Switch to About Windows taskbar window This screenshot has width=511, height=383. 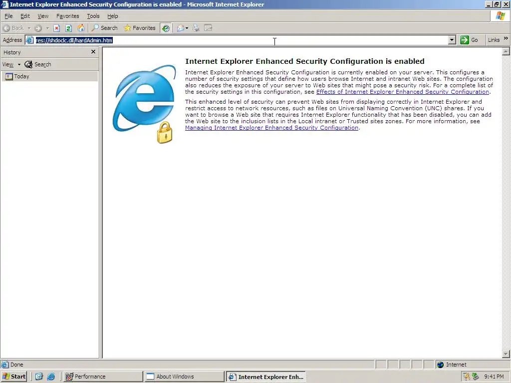pos(185,377)
